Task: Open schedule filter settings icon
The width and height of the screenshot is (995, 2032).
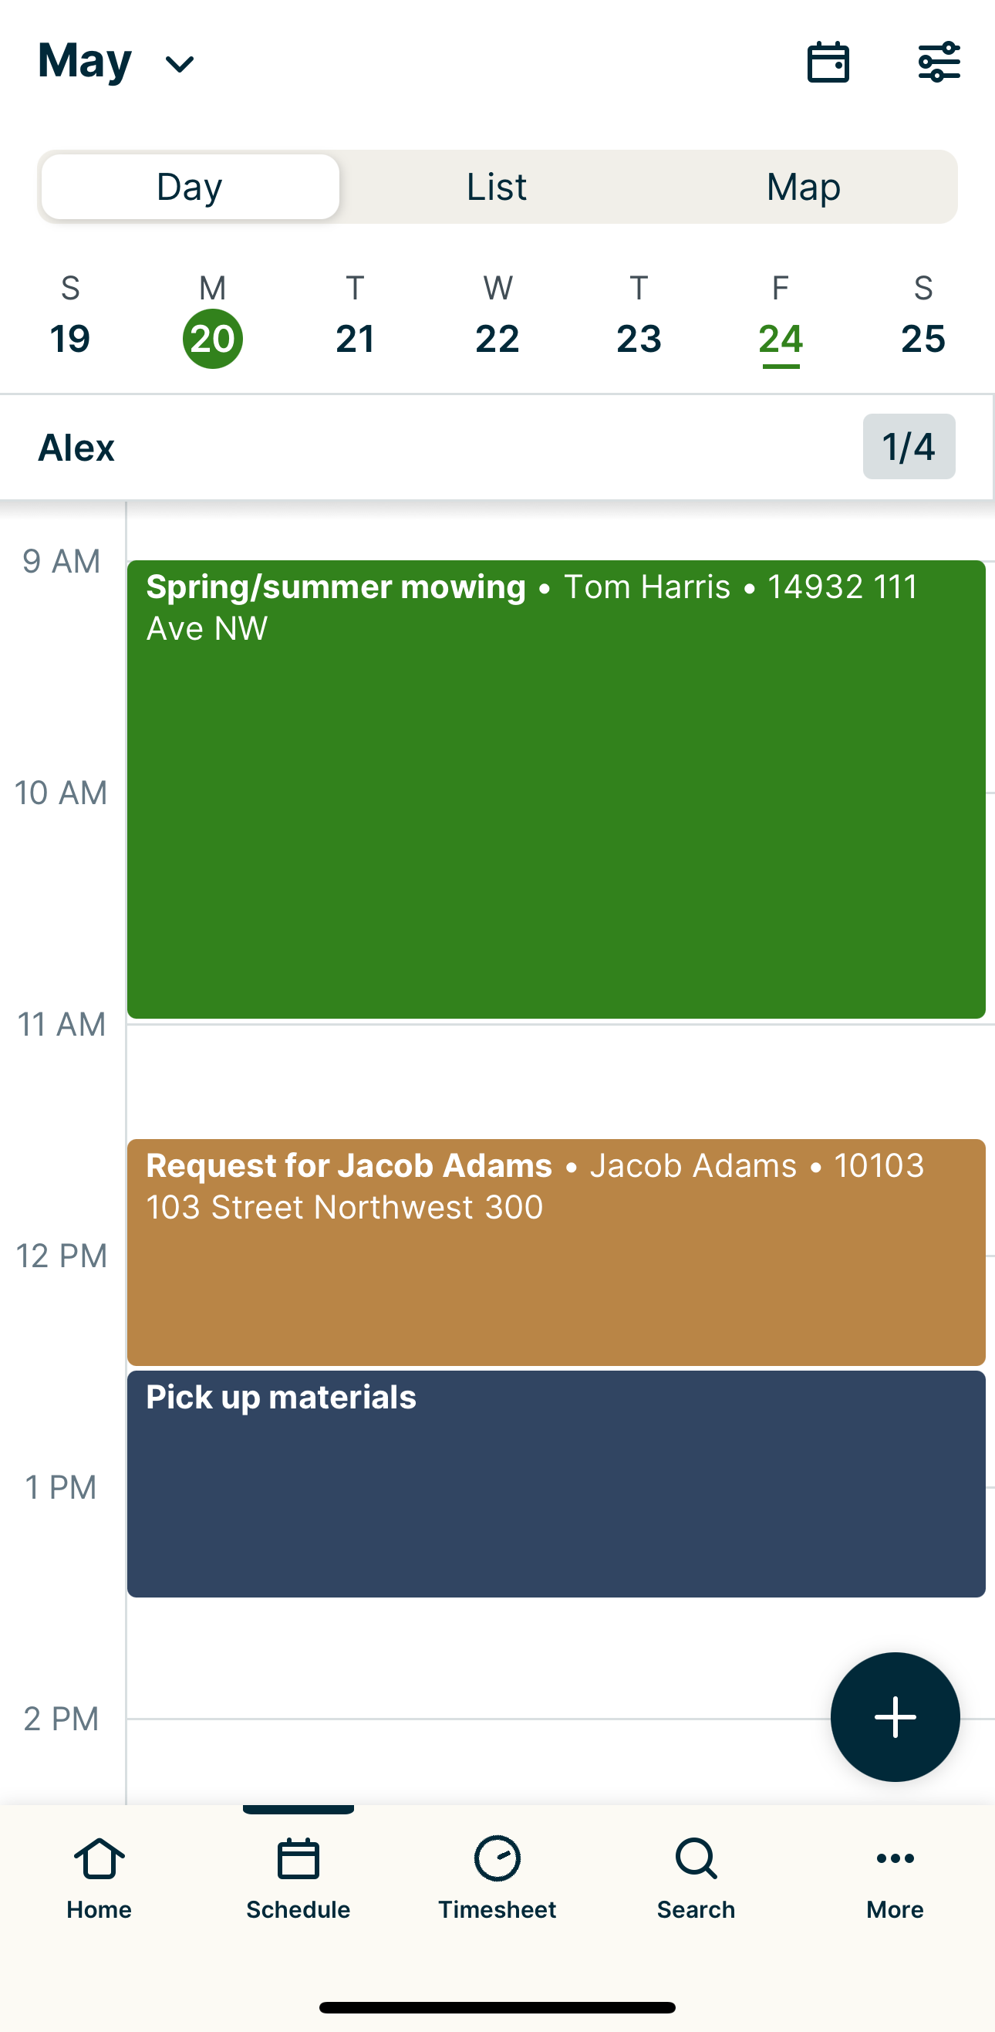Action: click(x=938, y=63)
